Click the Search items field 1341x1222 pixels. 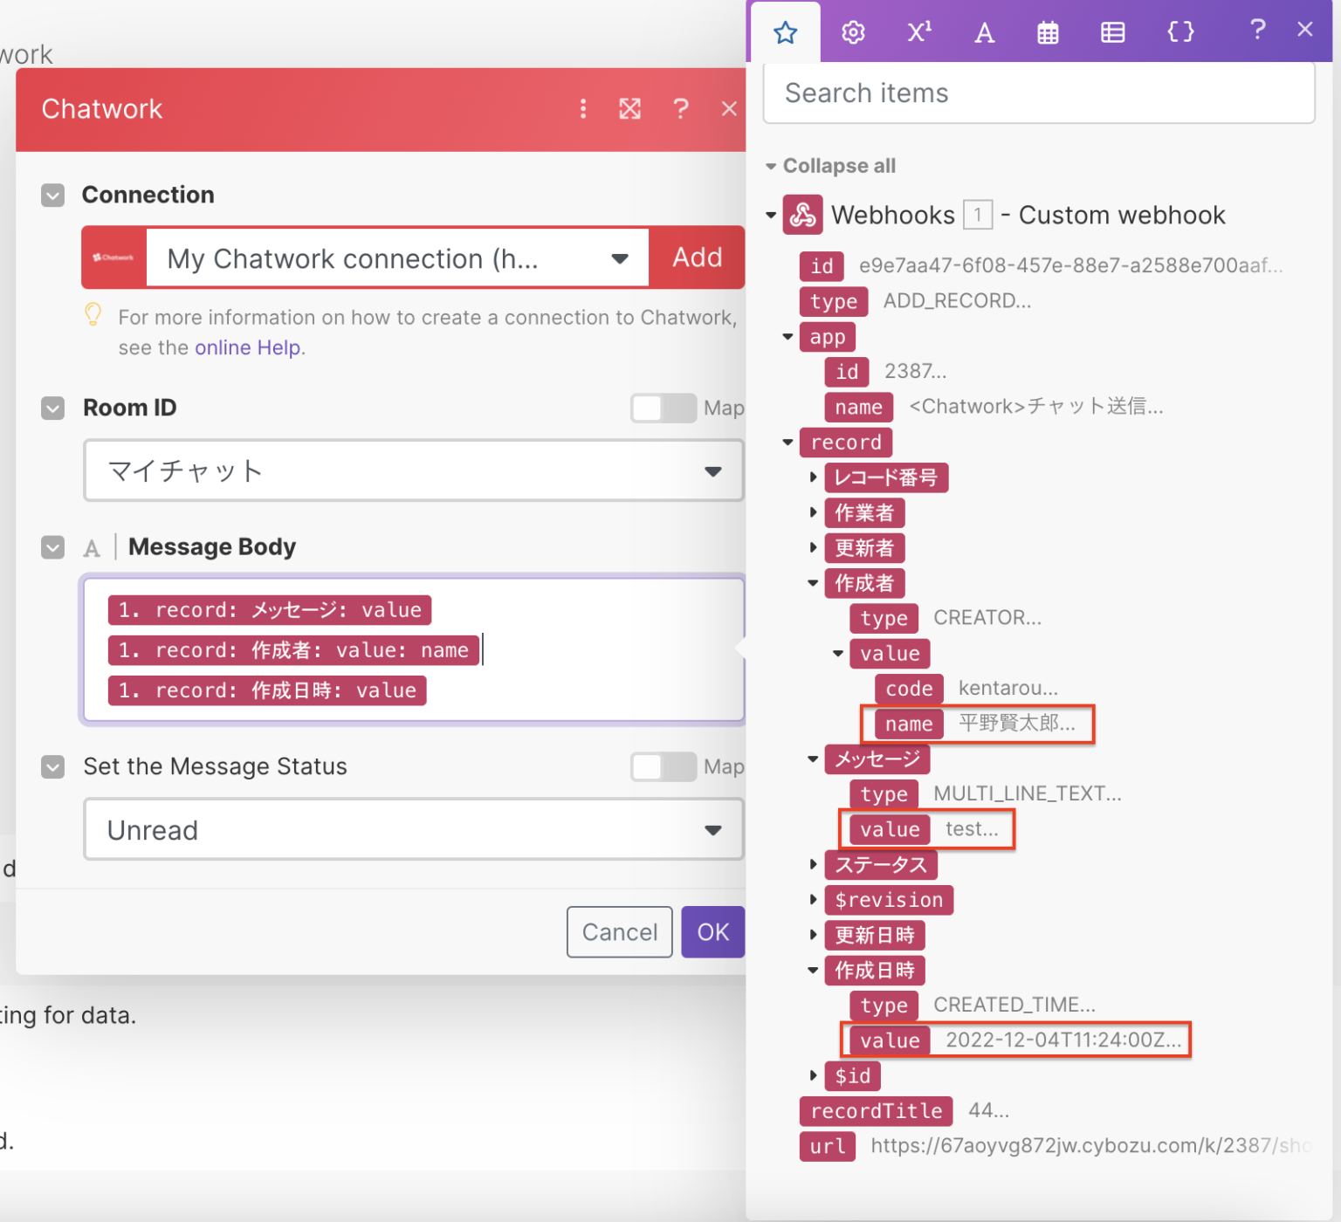pyautogui.click(x=1038, y=93)
